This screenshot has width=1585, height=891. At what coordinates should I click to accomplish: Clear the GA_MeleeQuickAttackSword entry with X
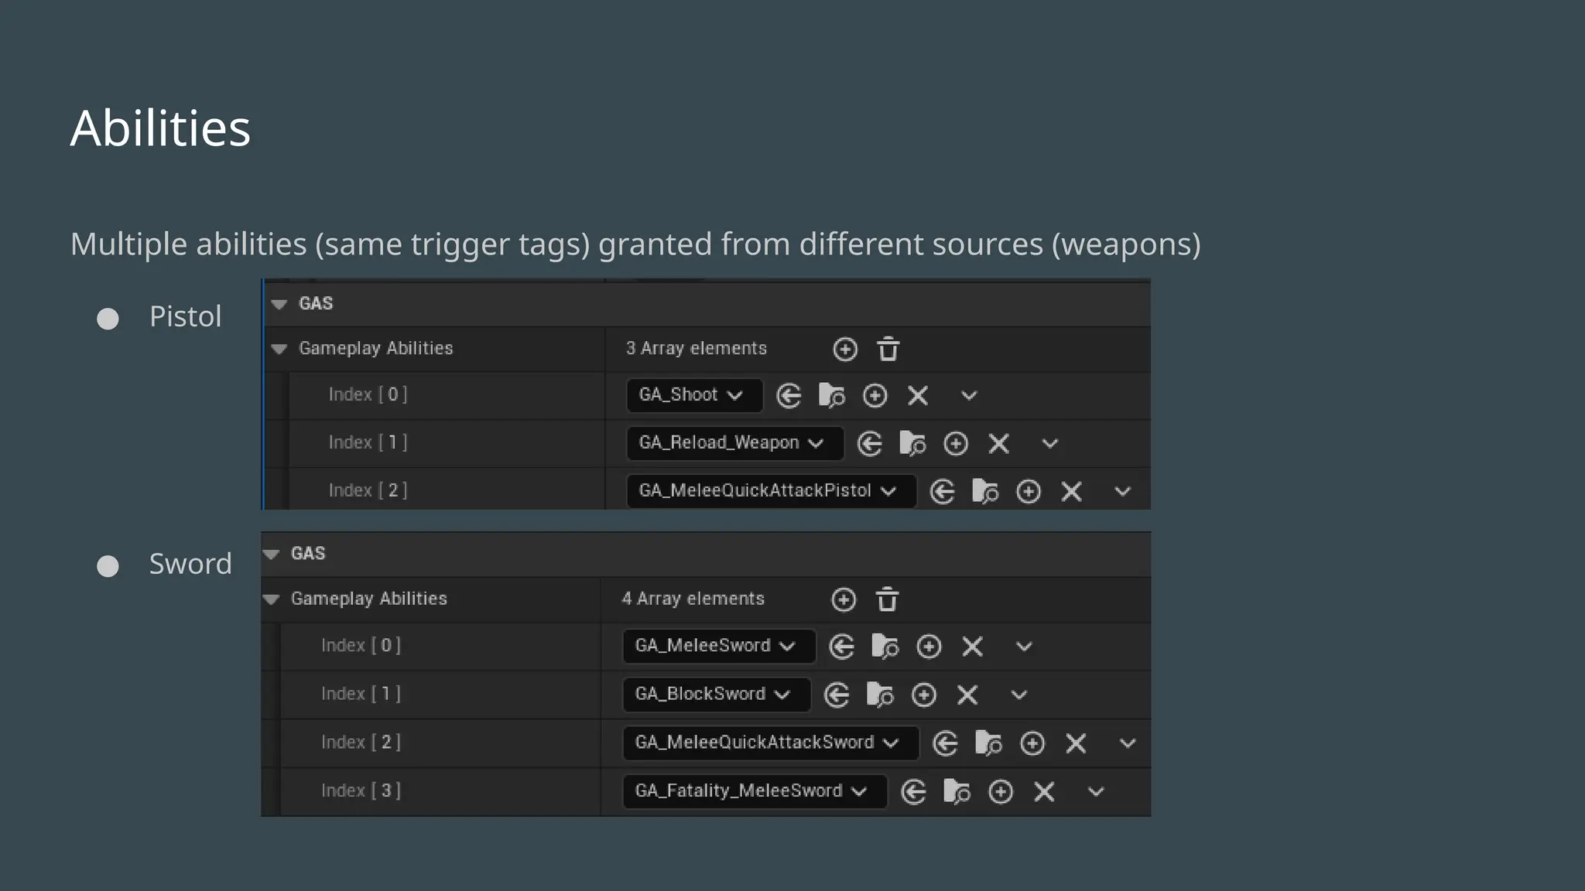(1076, 744)
